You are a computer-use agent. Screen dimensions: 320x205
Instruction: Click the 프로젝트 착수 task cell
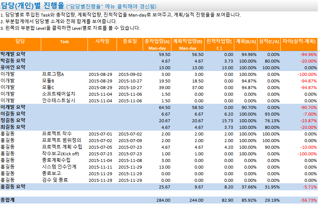point(57,134)
